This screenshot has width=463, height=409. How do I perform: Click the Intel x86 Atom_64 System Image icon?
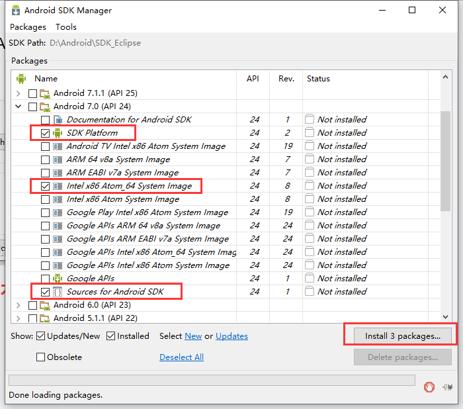click(x=58, y=186)
